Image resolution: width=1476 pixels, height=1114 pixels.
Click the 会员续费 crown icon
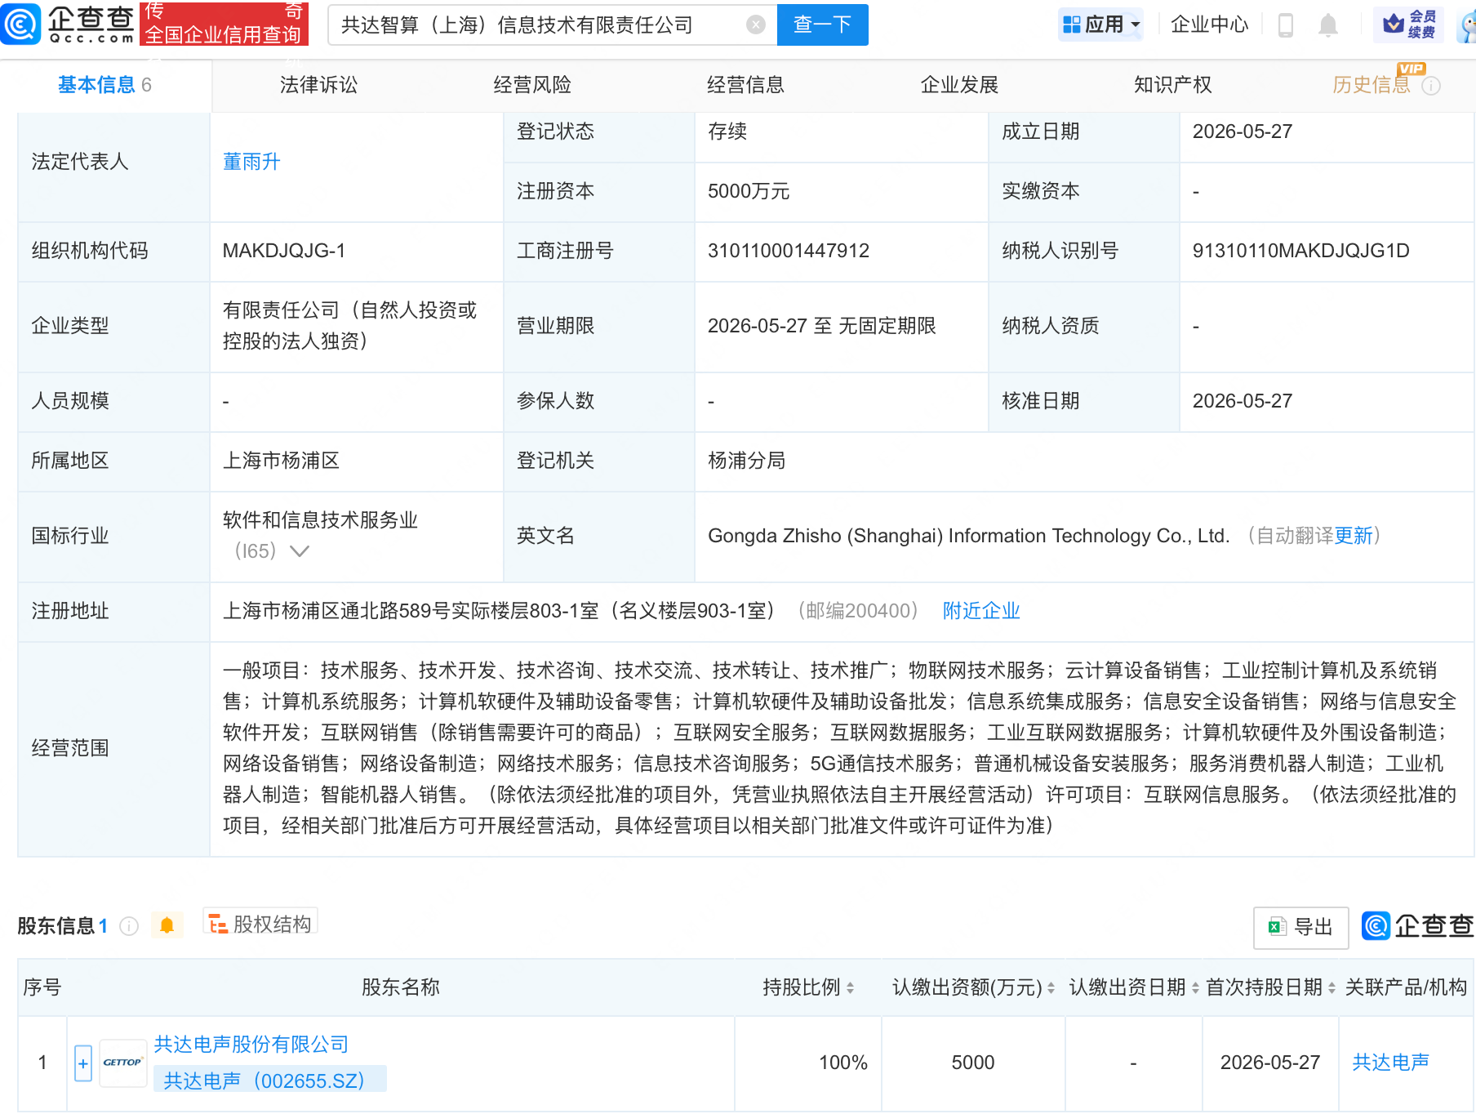(1408, 25)
